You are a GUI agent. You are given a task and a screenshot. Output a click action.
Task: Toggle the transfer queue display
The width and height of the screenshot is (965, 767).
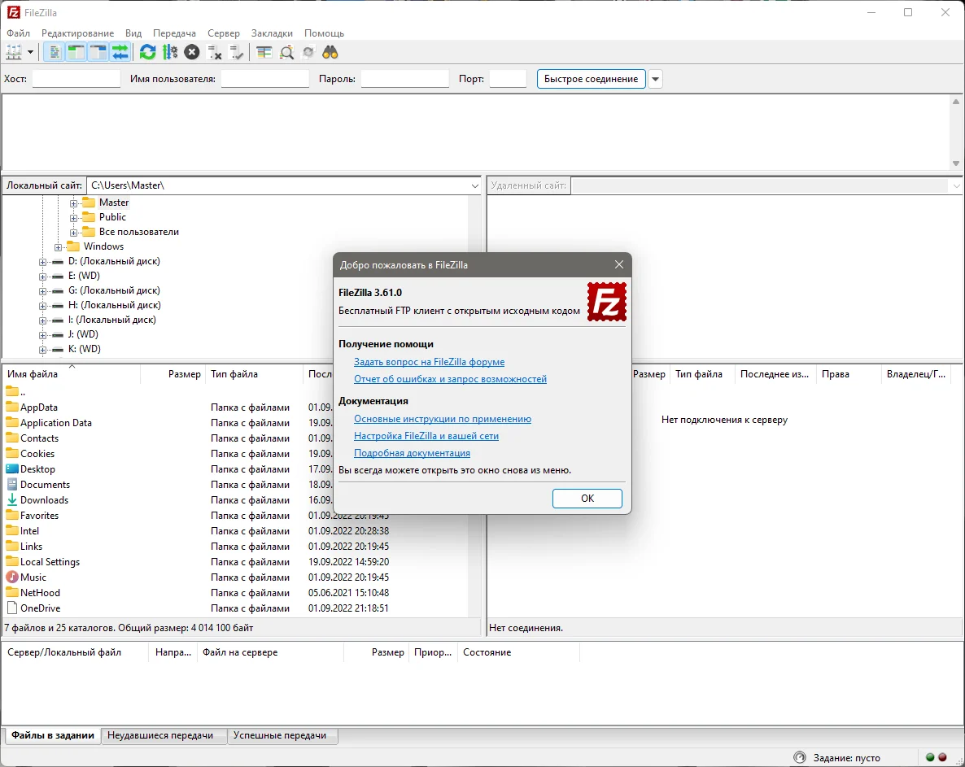[120, 52]
